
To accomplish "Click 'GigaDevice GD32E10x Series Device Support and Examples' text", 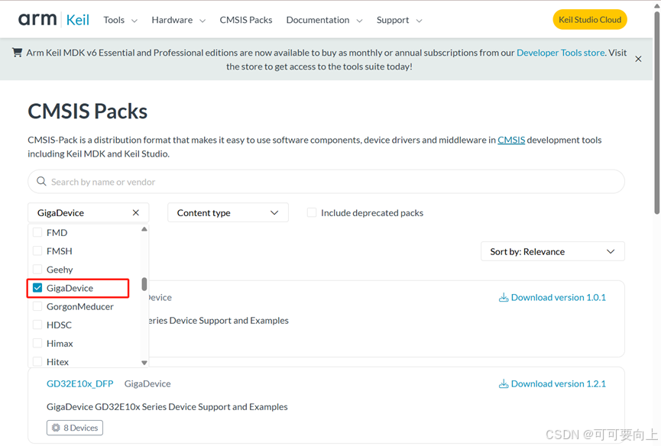I will 167,407.
